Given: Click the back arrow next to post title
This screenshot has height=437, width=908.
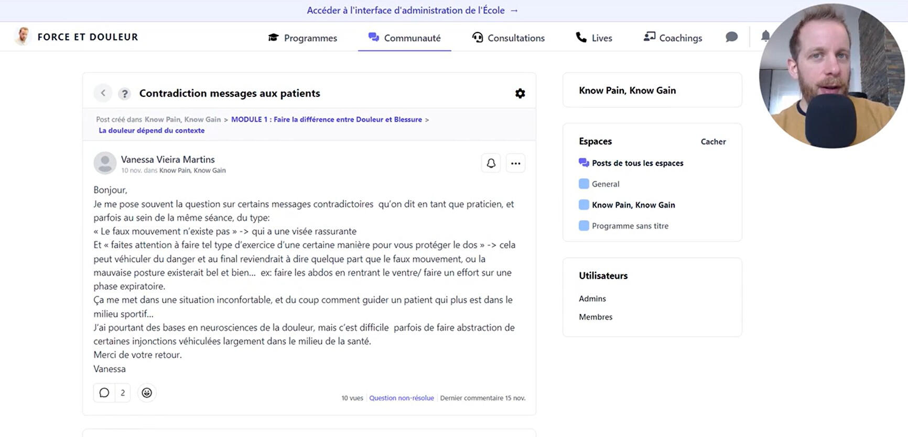Looking at the screenshot, I should (x=103, y=93).
